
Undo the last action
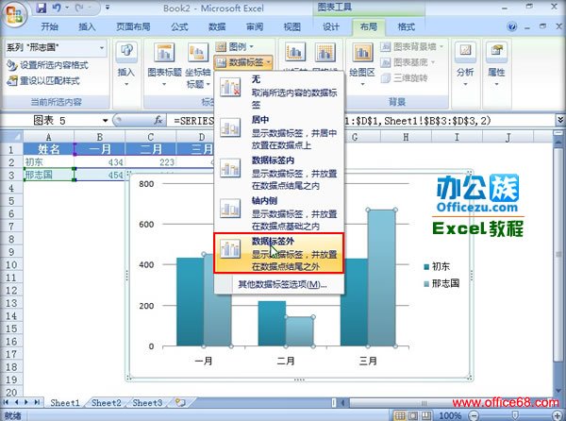(x=57, y=8)
